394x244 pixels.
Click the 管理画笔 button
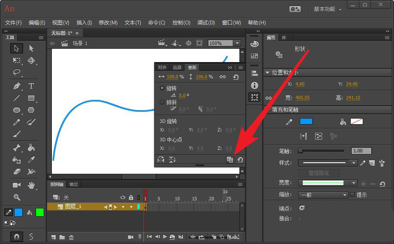319,173
